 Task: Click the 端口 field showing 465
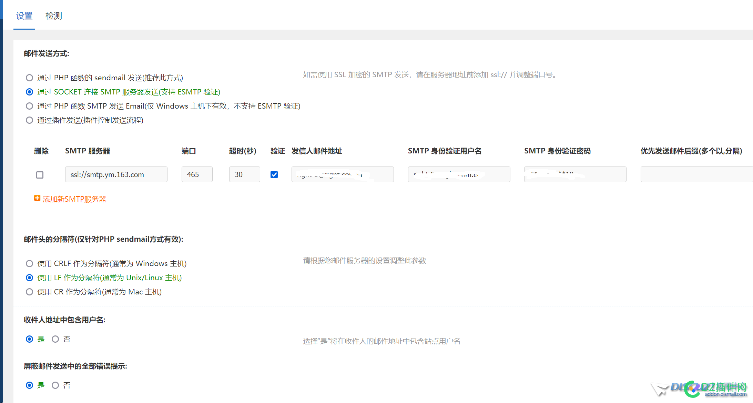click(x=197, y=174)
